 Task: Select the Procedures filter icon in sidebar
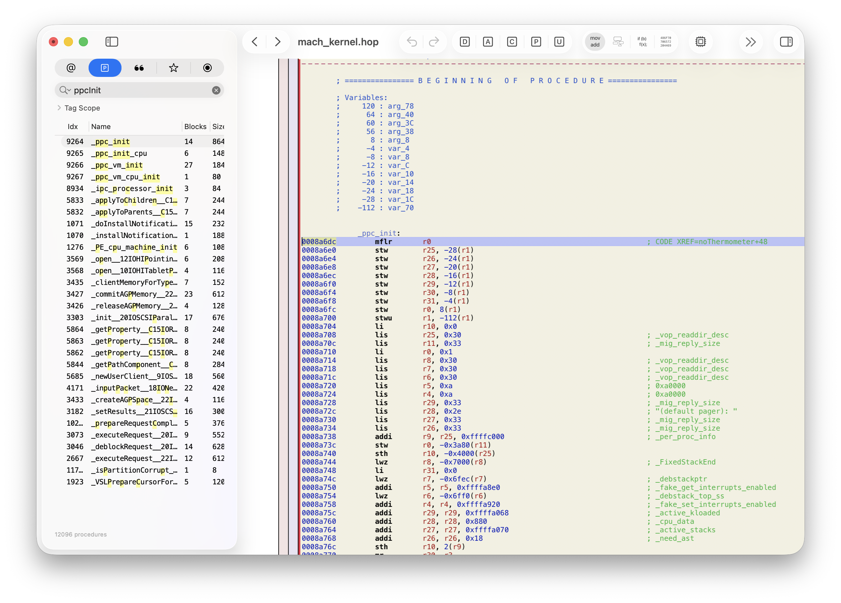pyautogui.click(x=105, y=68)
